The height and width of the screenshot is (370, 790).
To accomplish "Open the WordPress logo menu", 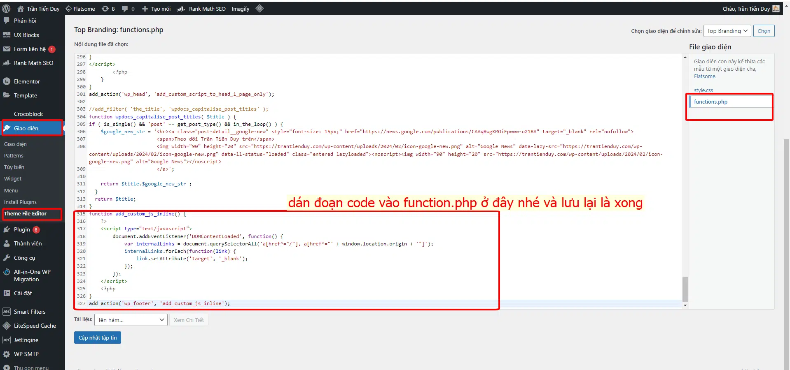I will click(x=6, y=9).
